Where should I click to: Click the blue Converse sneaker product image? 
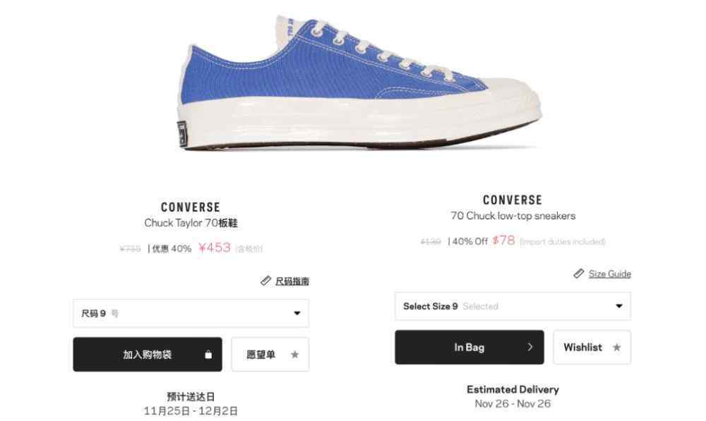[359, 84]
